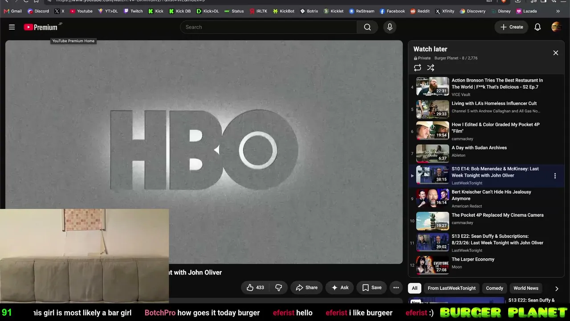Like the video showing 433 likes
This screenshot has width=570, height=321.
click(256, 288)
